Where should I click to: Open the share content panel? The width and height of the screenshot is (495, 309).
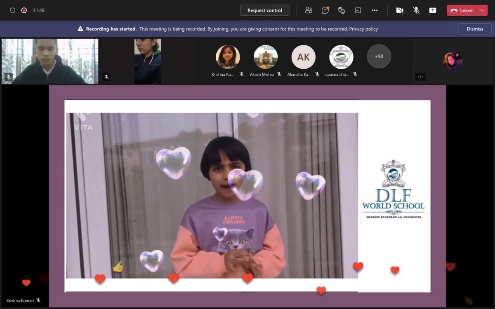click(x=432, y=10)
